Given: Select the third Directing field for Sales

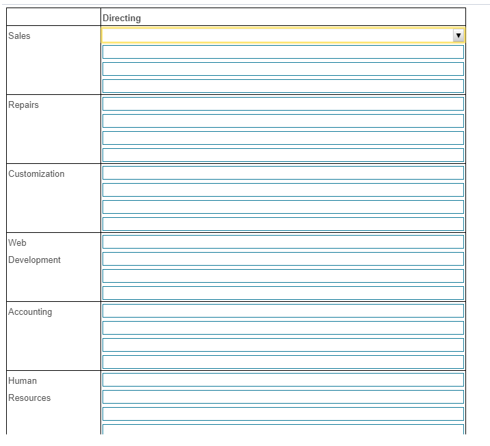Looking at the screenshot, I should [283, 69].
